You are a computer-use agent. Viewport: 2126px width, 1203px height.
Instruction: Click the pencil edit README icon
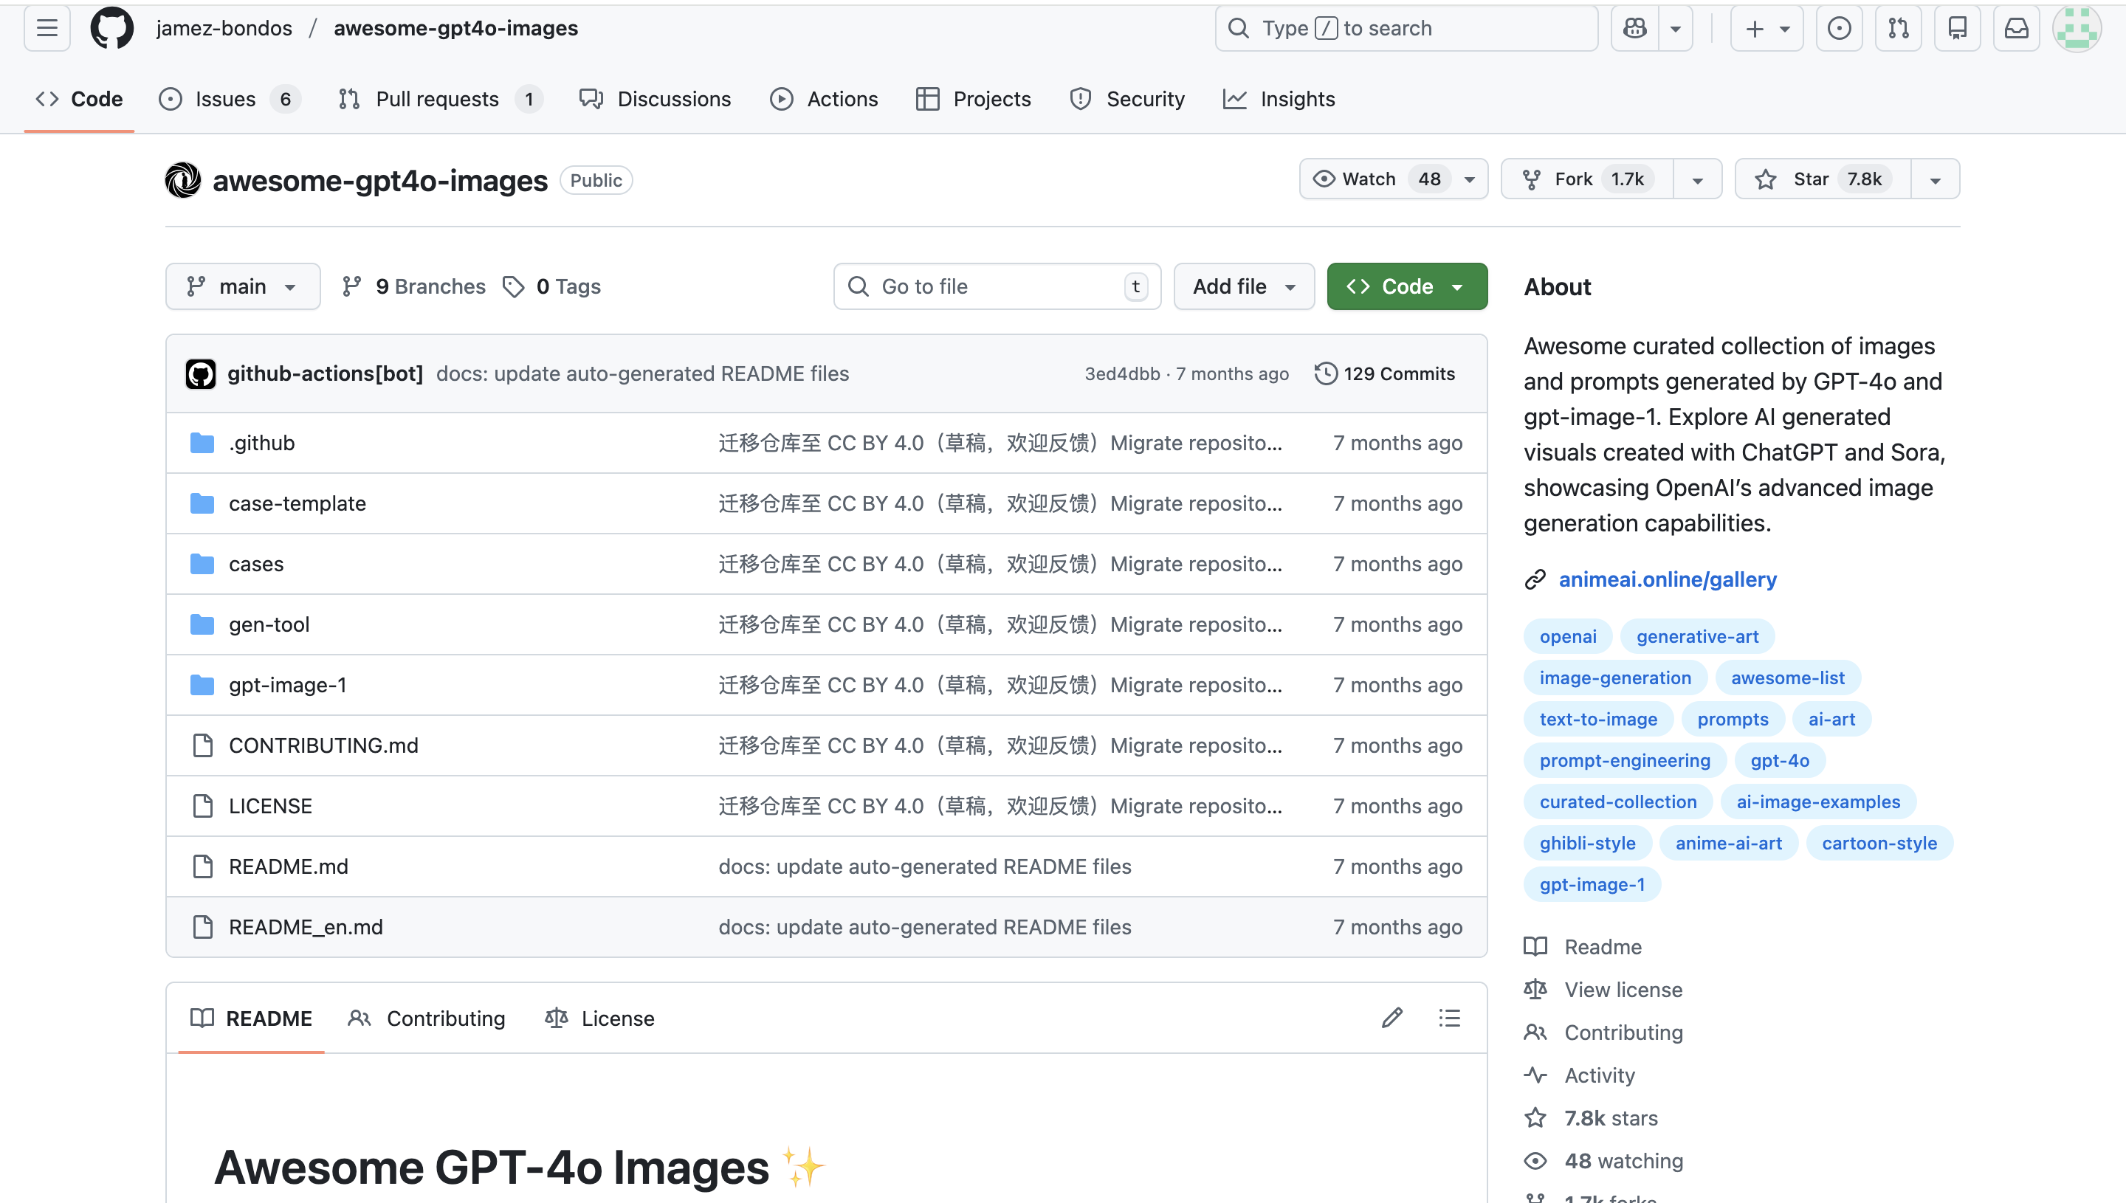coord(1391,1018)
